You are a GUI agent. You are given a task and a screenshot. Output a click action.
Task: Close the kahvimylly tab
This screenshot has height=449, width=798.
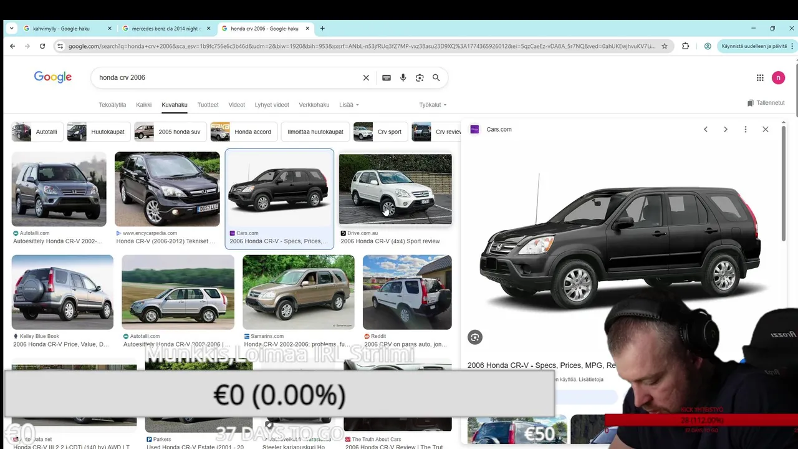[x=110, y=28]
